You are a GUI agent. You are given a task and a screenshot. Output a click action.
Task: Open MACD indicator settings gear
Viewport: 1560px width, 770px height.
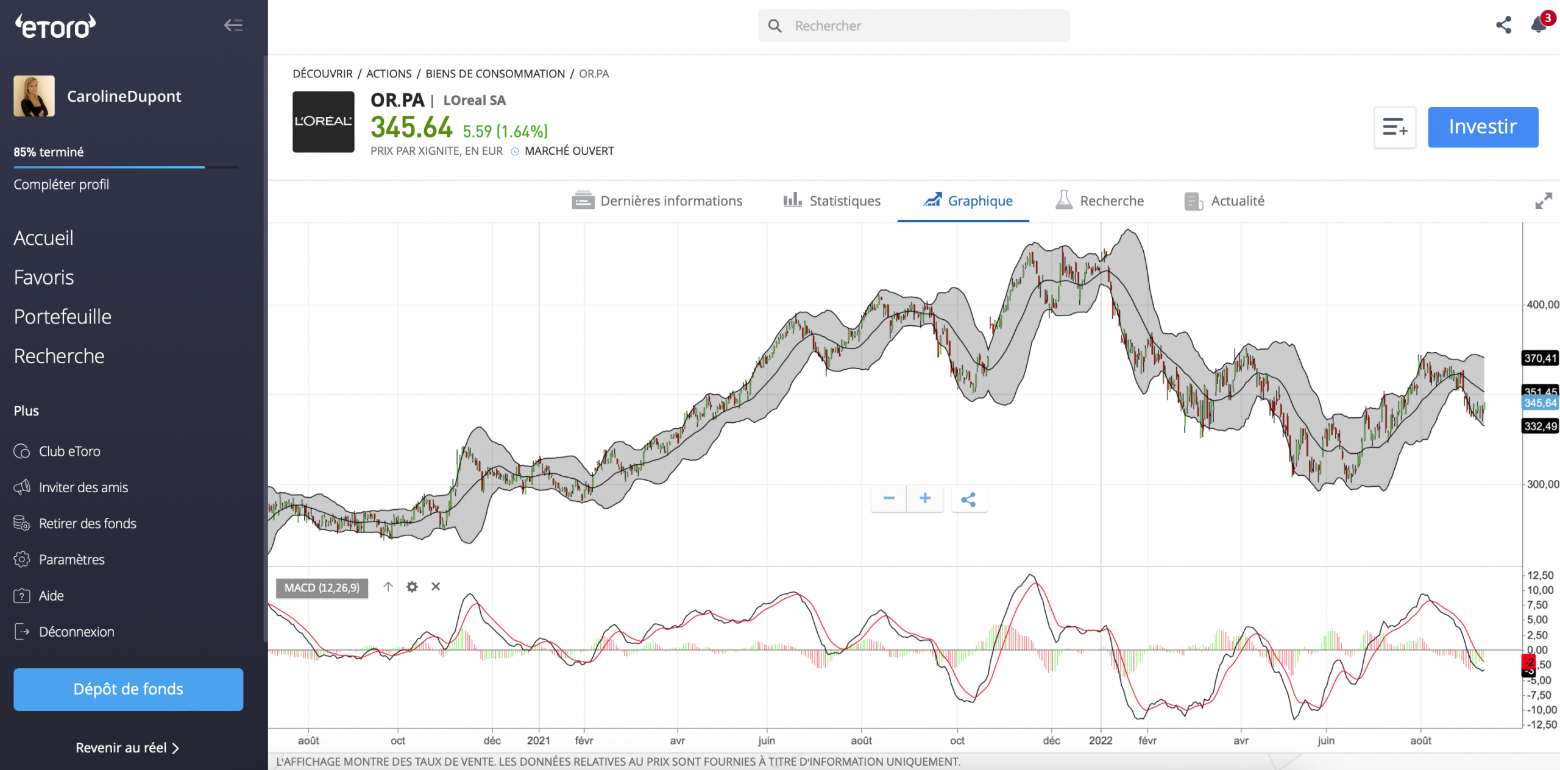413,587
